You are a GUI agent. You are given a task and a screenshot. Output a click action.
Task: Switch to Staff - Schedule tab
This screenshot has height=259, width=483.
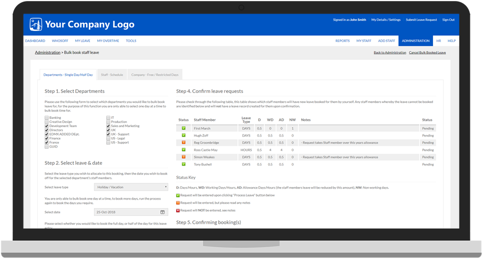[112, 75]
